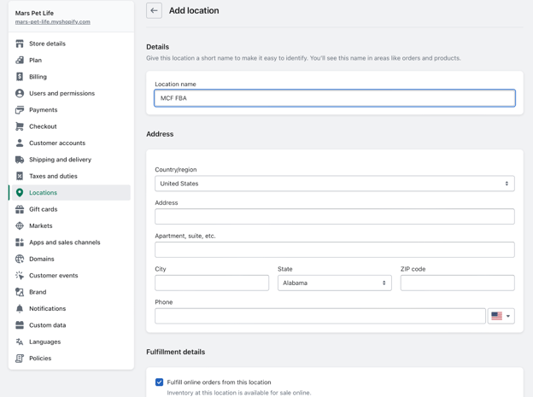Click the Markets globe icon
Screen dimensions: 533x397
pos(20,225)
